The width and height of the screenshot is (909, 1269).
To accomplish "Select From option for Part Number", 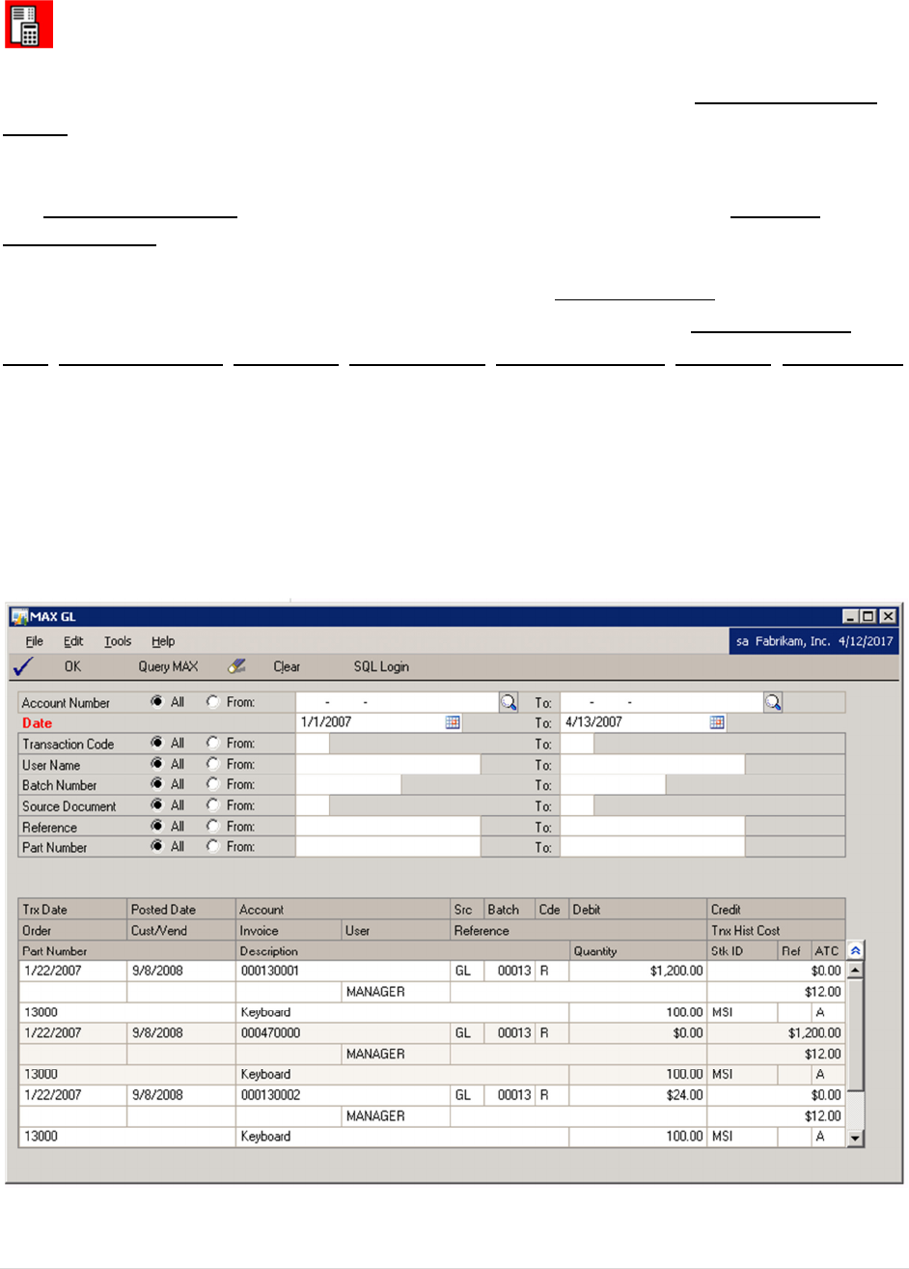I will (x=212, y=847).
